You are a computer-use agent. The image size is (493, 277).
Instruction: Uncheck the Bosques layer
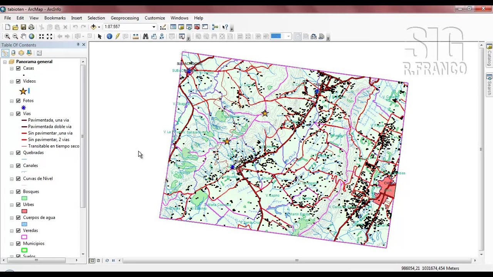coord(18,192)
